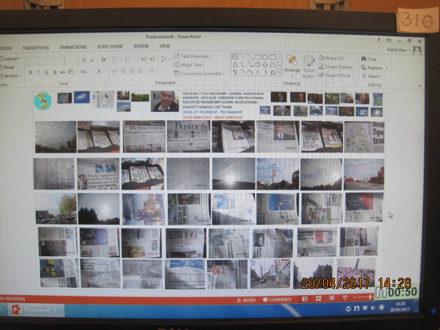The image size is (440, 330).
Task: Switch to Slide Sorter view
Action: pos(318,299)
